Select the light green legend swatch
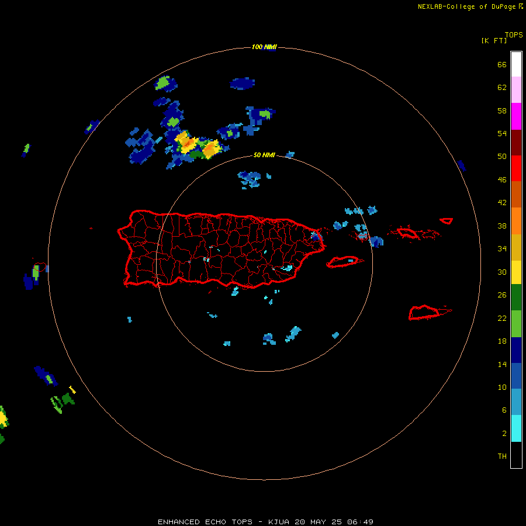The image size is (526, 526). coord(516,324)
